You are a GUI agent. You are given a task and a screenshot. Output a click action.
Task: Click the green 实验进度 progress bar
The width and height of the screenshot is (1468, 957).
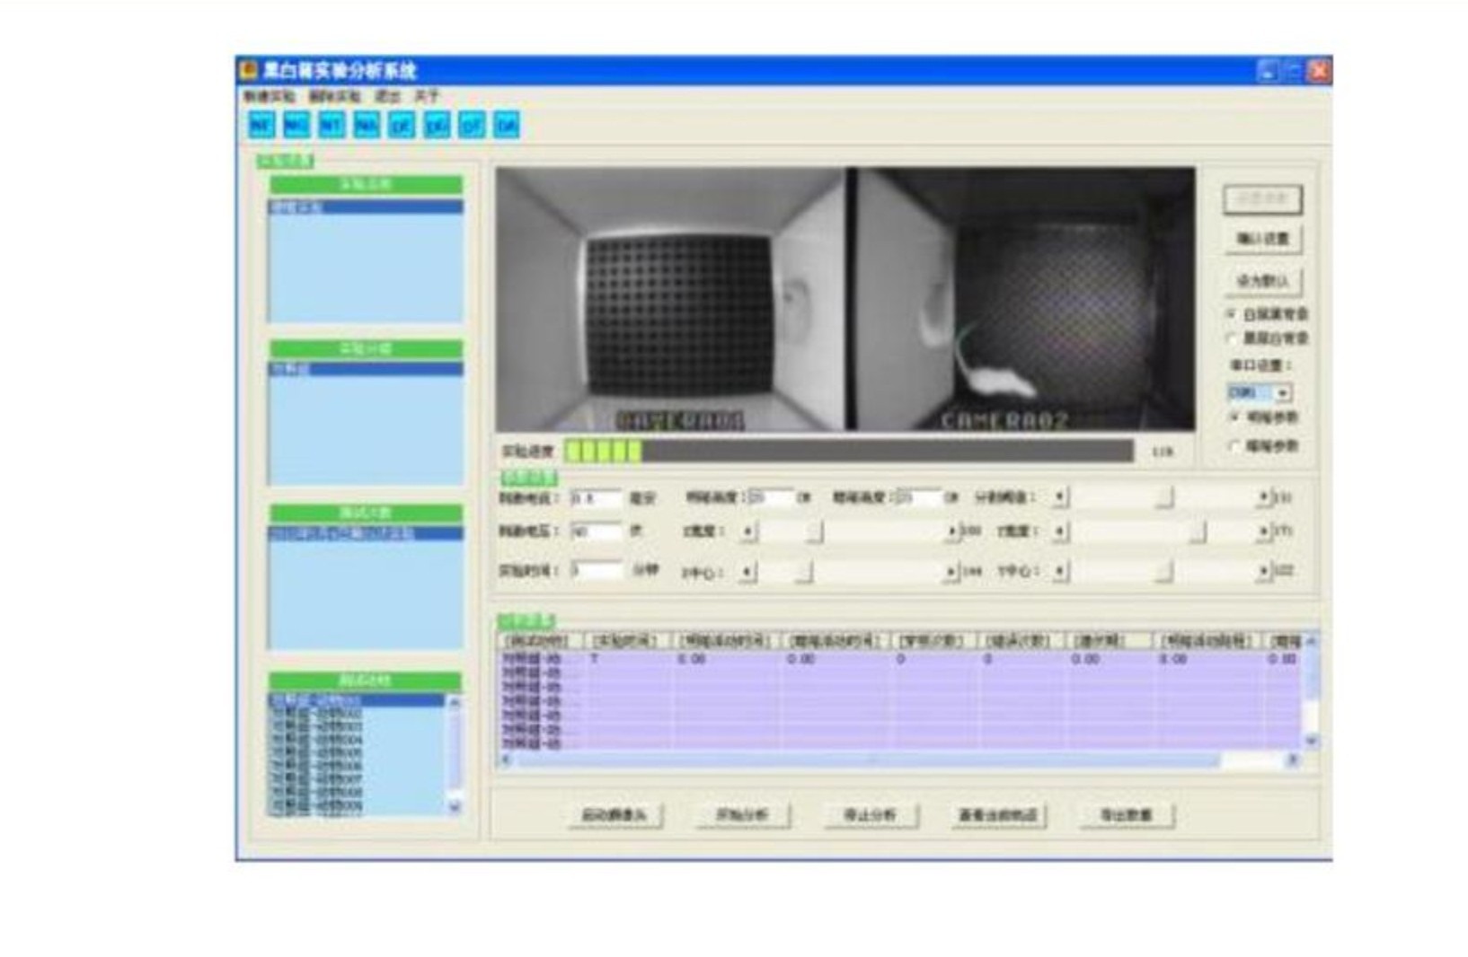(849, 451)
